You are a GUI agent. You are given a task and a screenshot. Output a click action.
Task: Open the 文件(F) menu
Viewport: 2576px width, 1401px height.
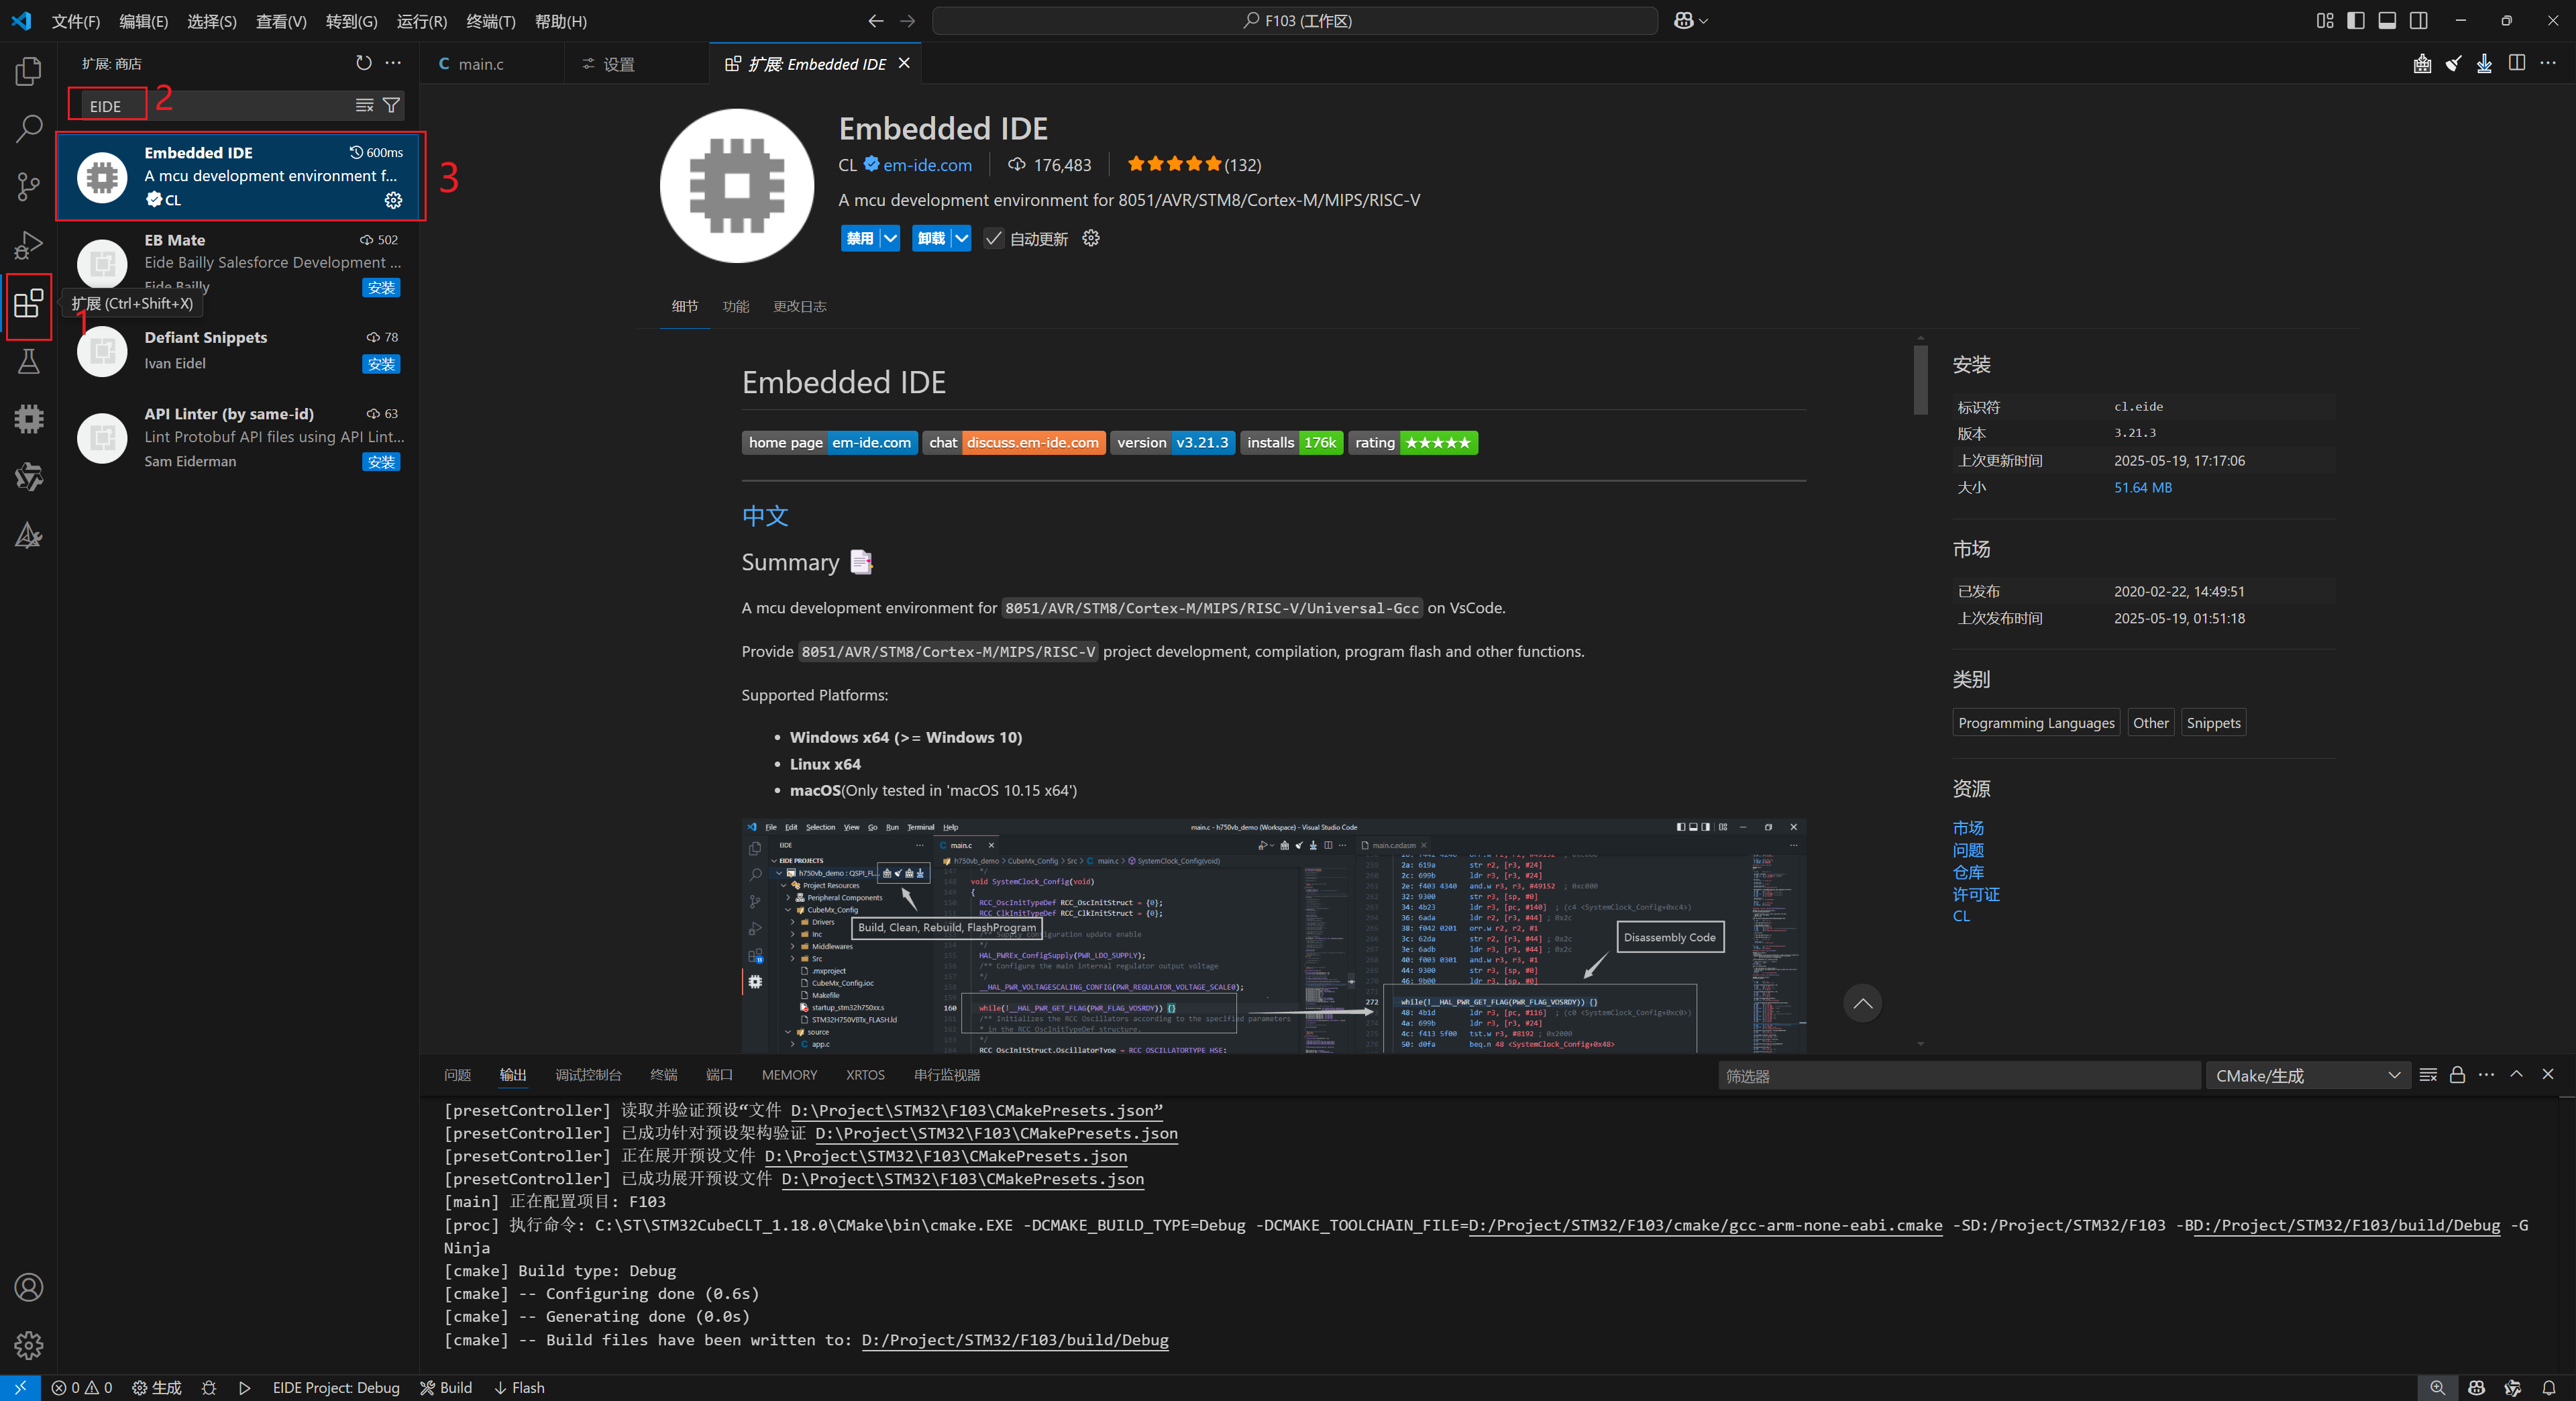coord(75,21)
